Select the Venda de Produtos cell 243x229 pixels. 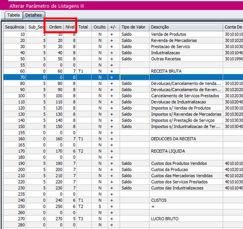click(169, 34)
